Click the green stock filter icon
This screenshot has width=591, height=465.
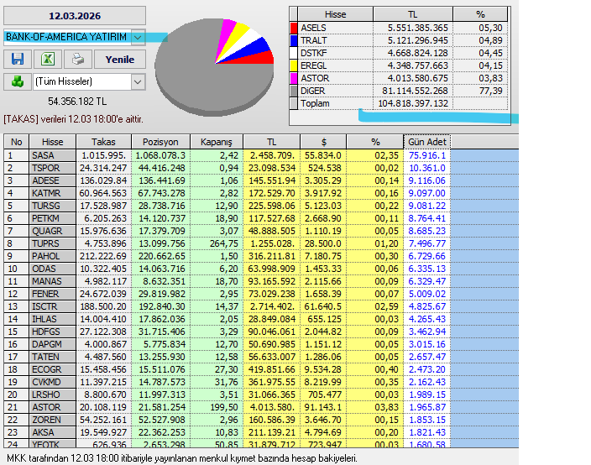[18, 81]
